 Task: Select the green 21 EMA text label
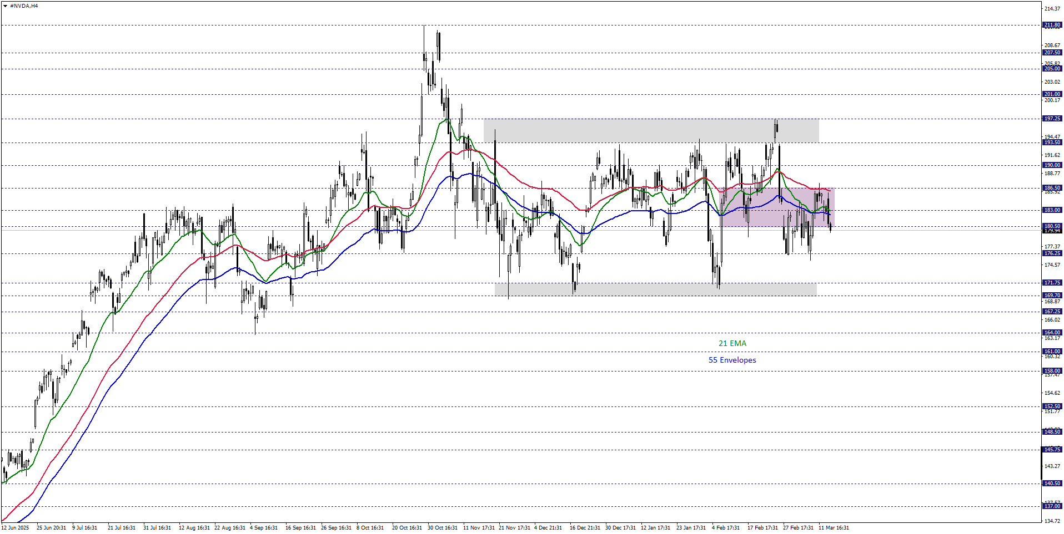pyautogui.click(x=732, y=343)
